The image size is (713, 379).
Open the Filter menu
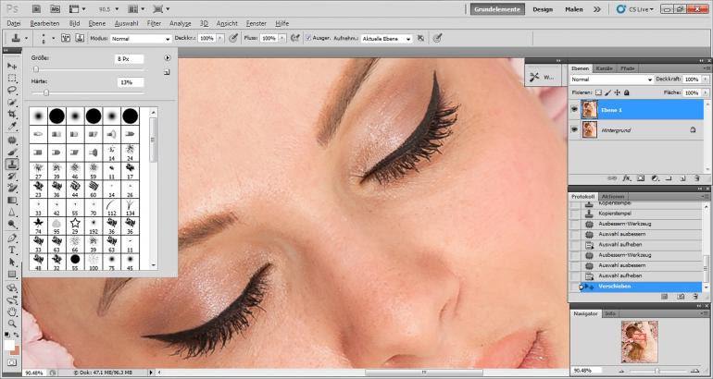click(x=154, y=23)
